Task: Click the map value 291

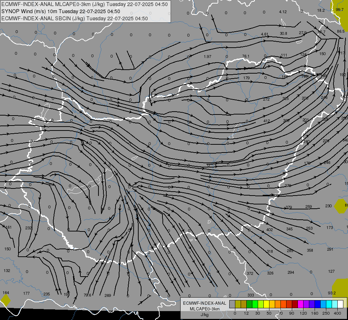Action: [330, 249]
